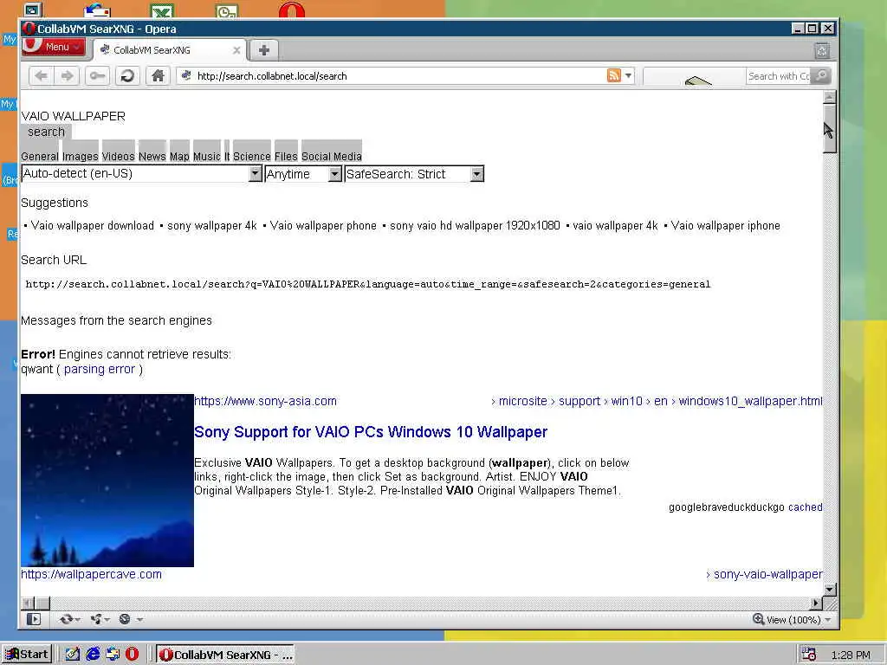Open Sony Support for VAIO PCs Windows 10 Wallpaper

click(x=371, y=432)
